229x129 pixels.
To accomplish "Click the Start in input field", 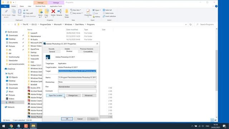I will (77, 77).
